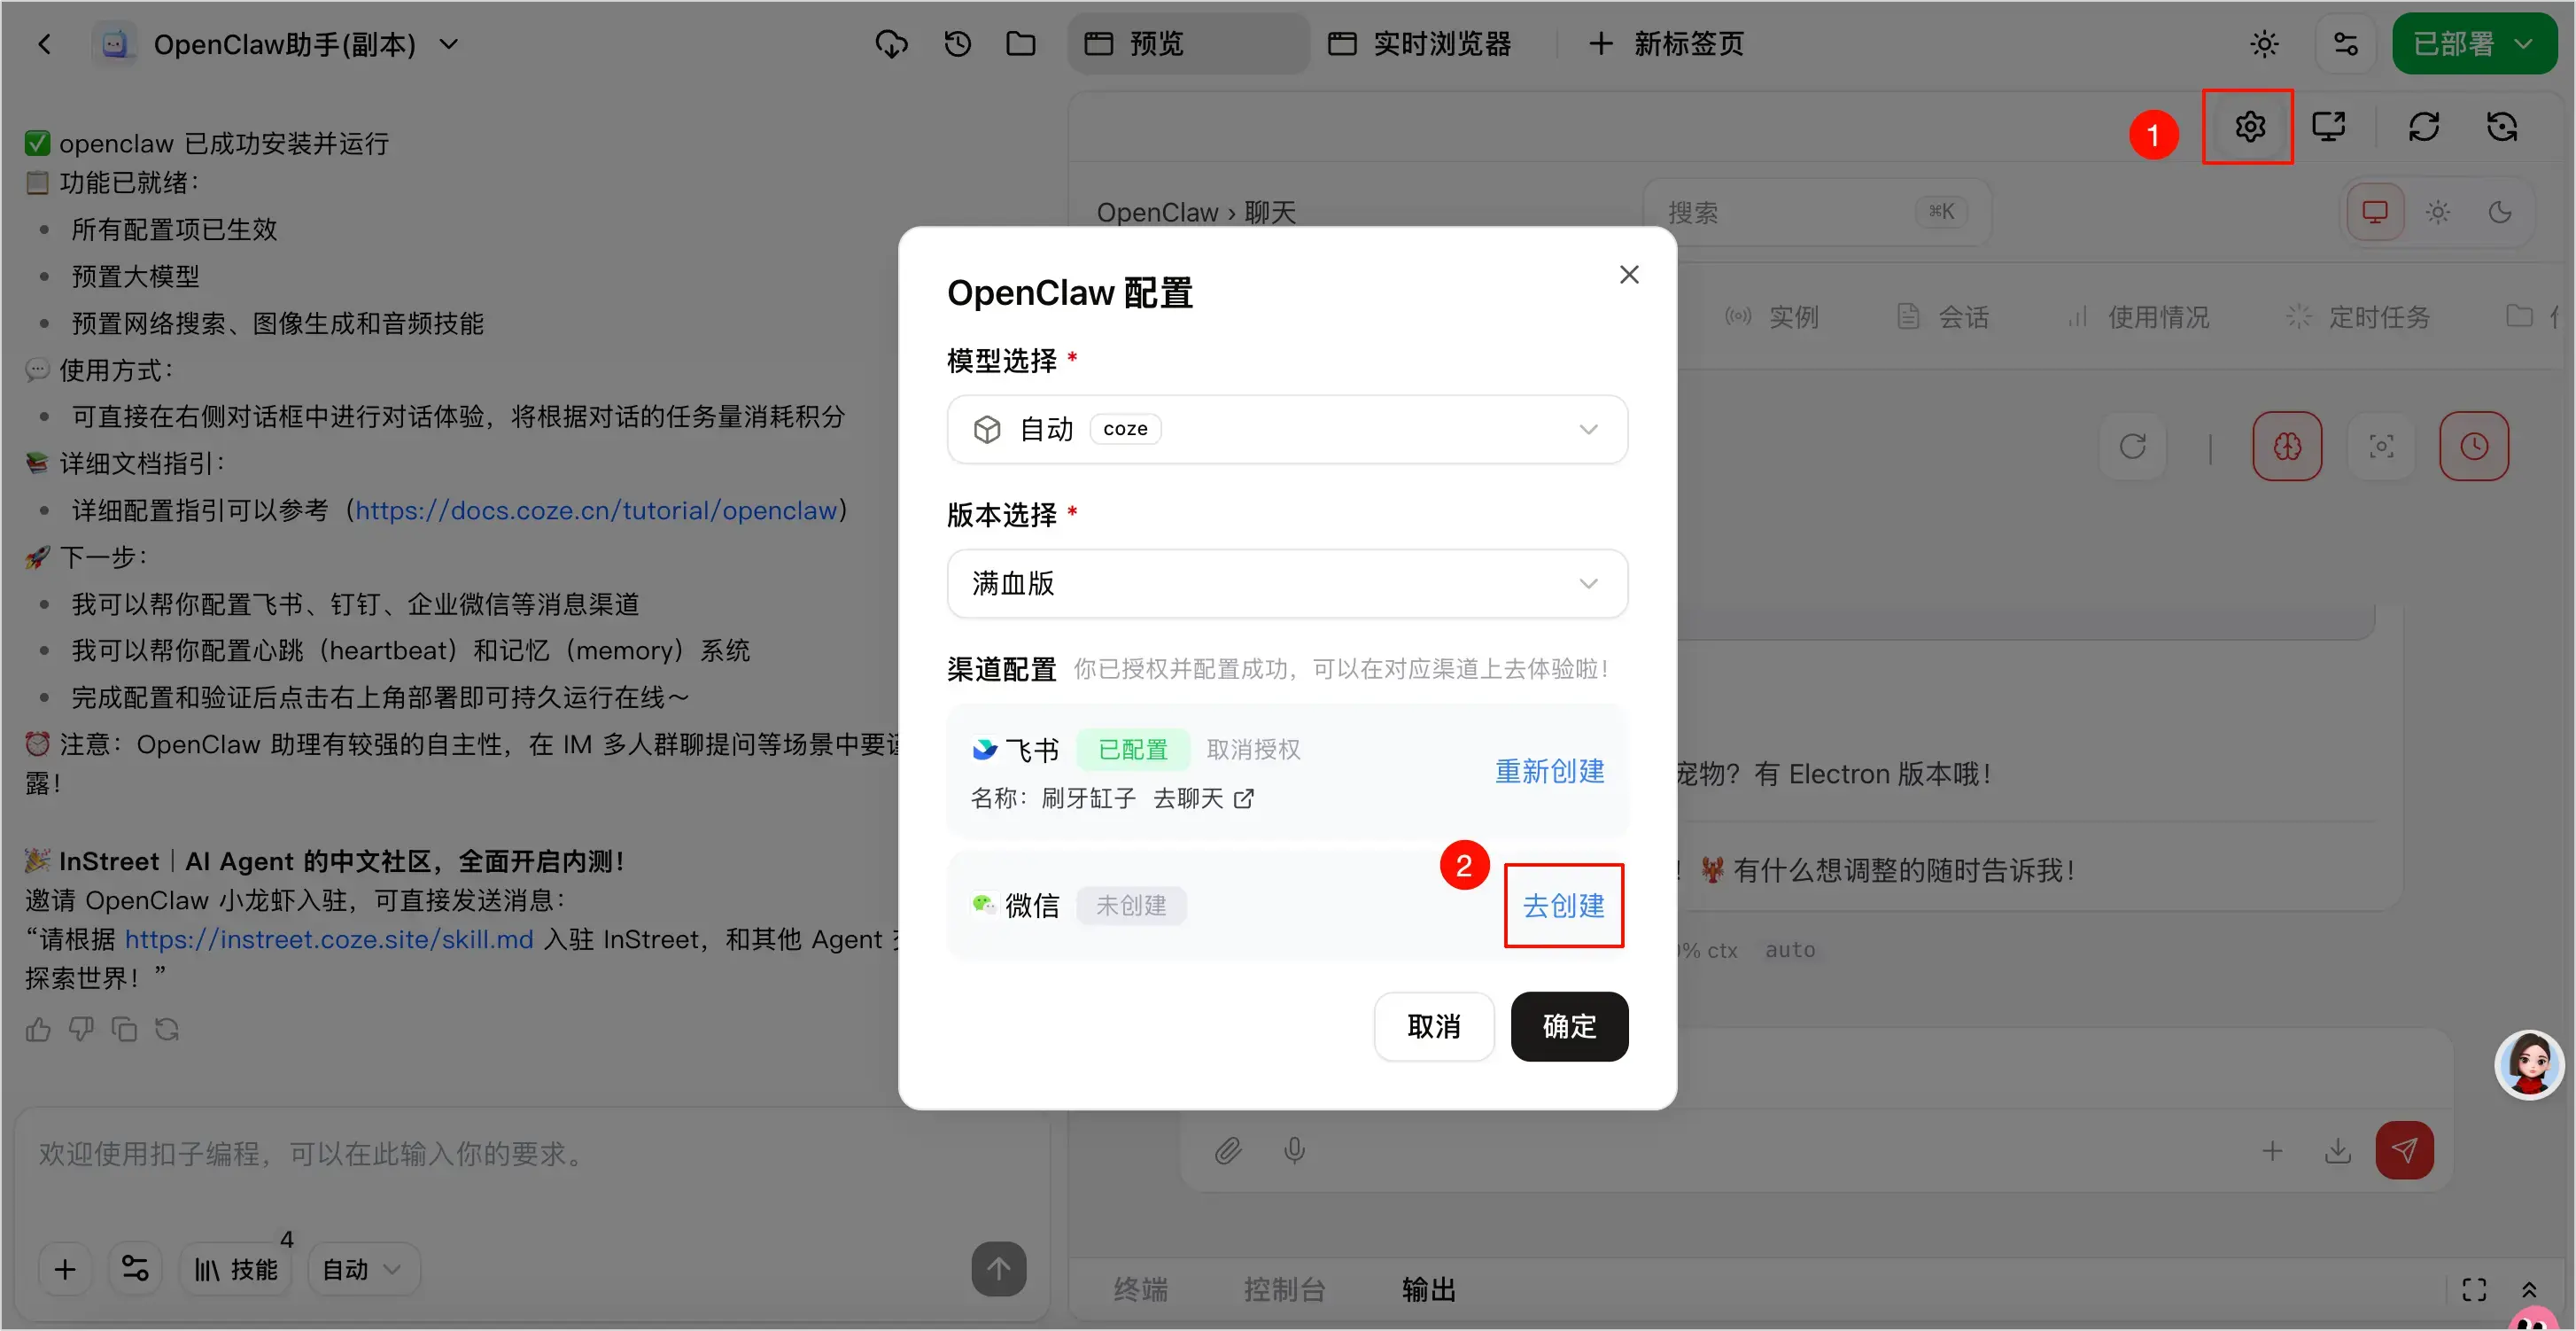This screenshot has height=1331, width=2576.
Task: Select system monitor theme mode
Action: (2375, 212)
